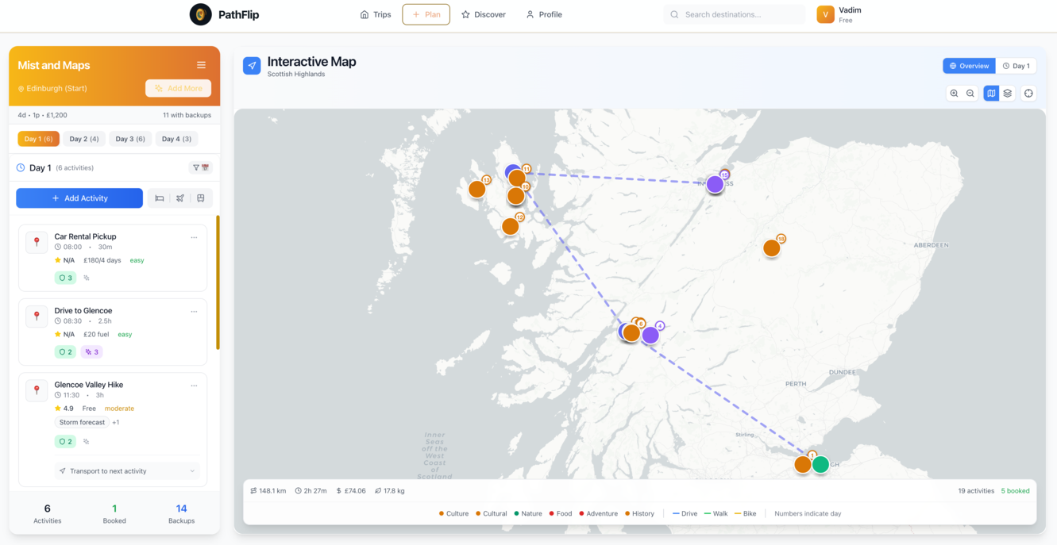This screenshot has height=545, width=1057.
Task: Click the green marker near Edinburgh
Action: [x=820, y=464]
